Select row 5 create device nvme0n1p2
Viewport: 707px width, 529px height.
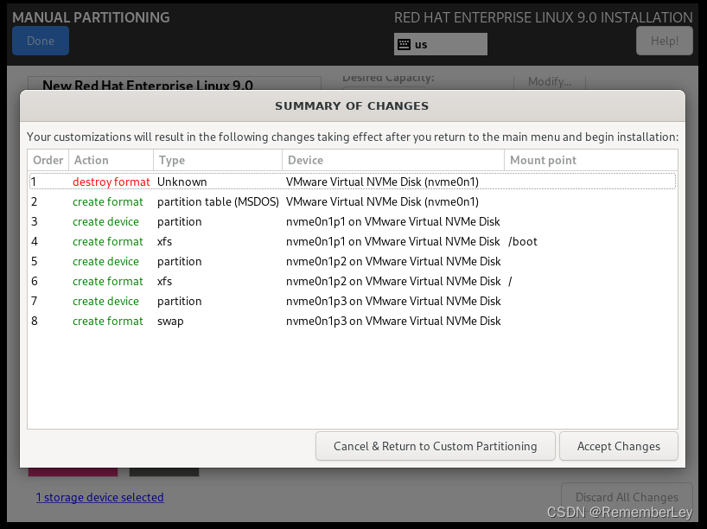(353, 261)
